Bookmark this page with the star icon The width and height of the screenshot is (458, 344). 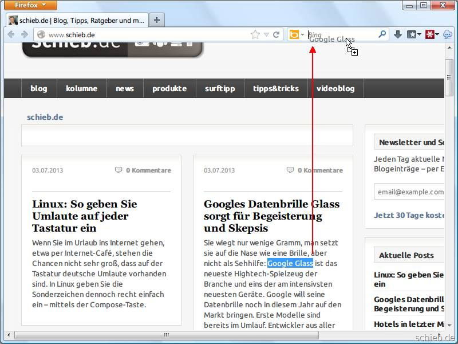[255, 34]
